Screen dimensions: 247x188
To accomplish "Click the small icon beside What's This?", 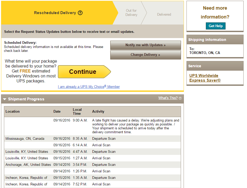I will [x=180, y=98].
